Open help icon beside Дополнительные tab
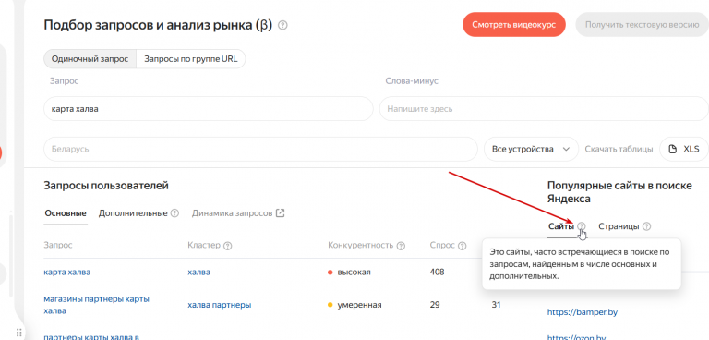Screen dimensions: 709x340 click(174, 213)
